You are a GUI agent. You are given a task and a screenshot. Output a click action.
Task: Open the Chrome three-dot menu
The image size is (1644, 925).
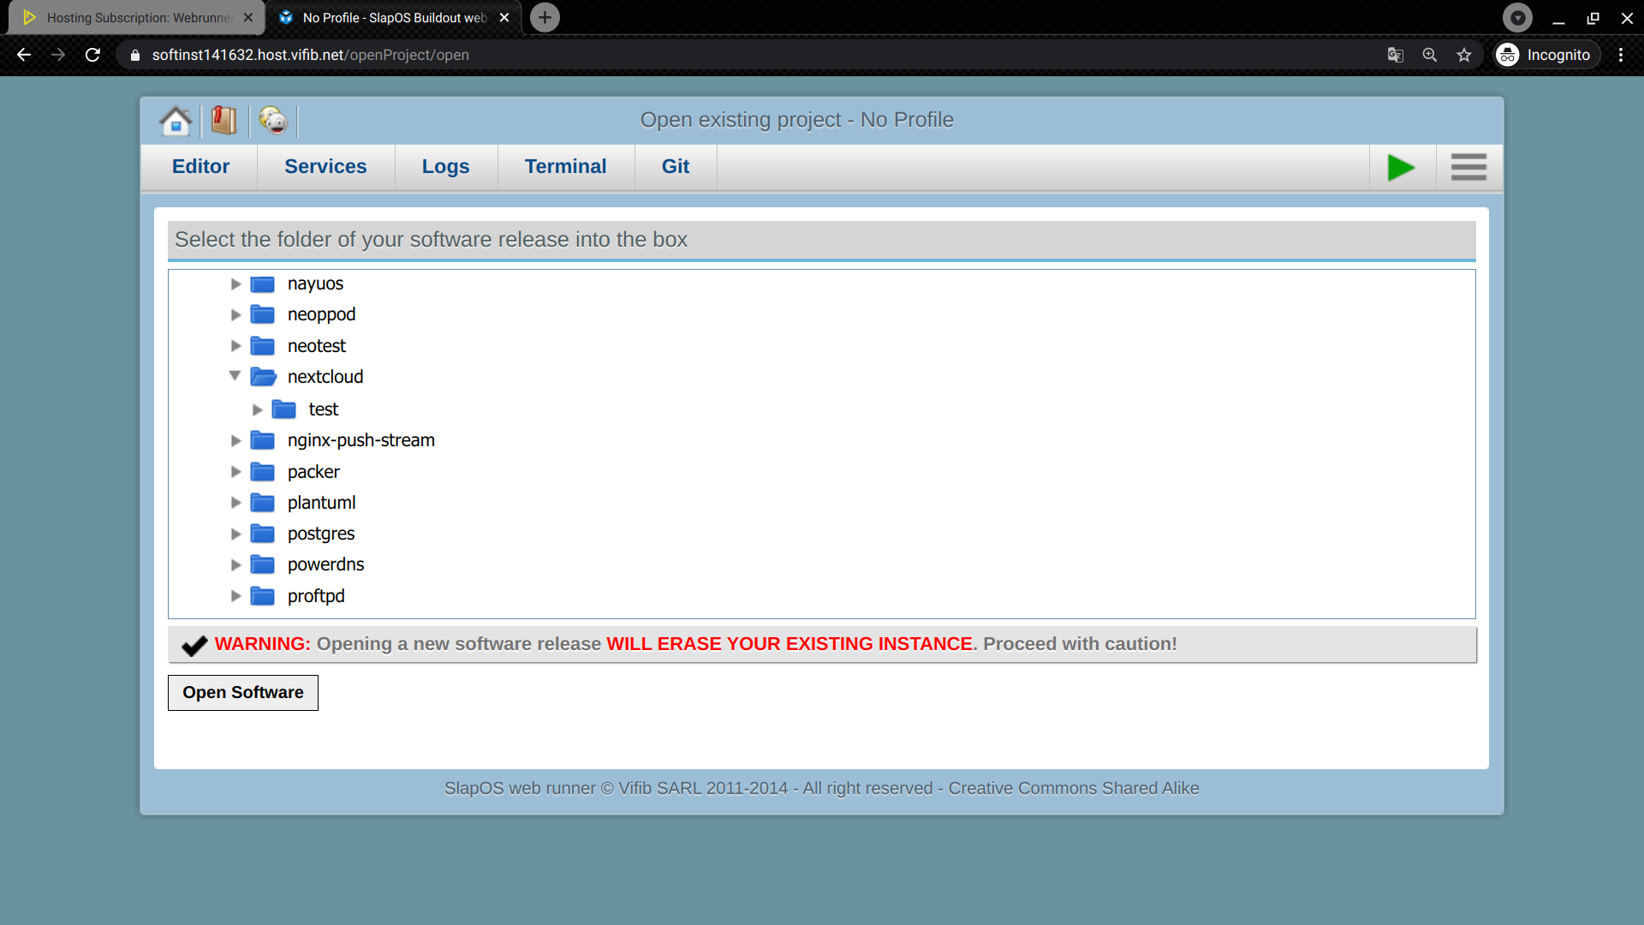click(1621, 55)
